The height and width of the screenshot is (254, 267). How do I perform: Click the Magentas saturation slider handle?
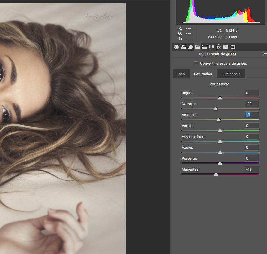pyautogui.click(x=216, y=174)
